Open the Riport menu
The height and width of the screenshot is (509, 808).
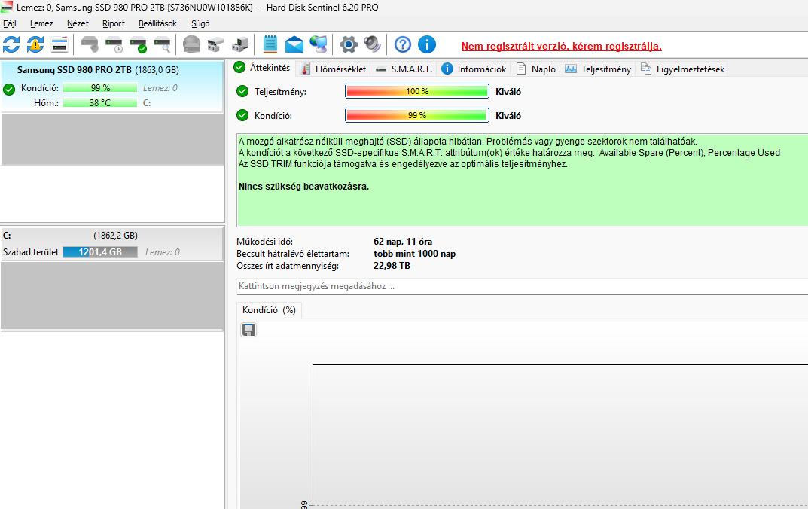114,23
